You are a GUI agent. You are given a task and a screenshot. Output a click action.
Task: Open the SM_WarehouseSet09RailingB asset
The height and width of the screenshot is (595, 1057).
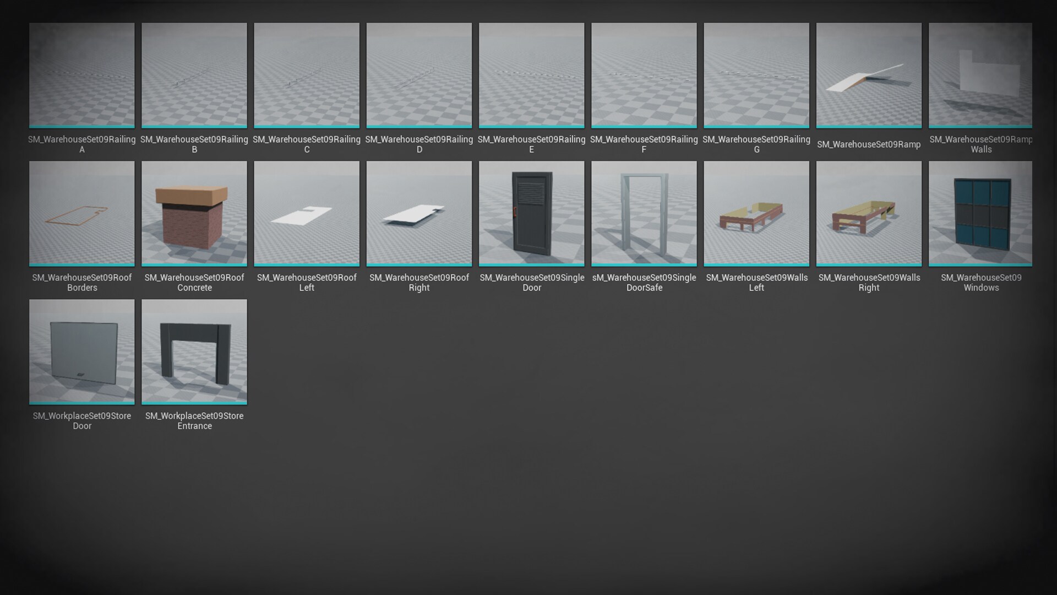coord(194,75)
